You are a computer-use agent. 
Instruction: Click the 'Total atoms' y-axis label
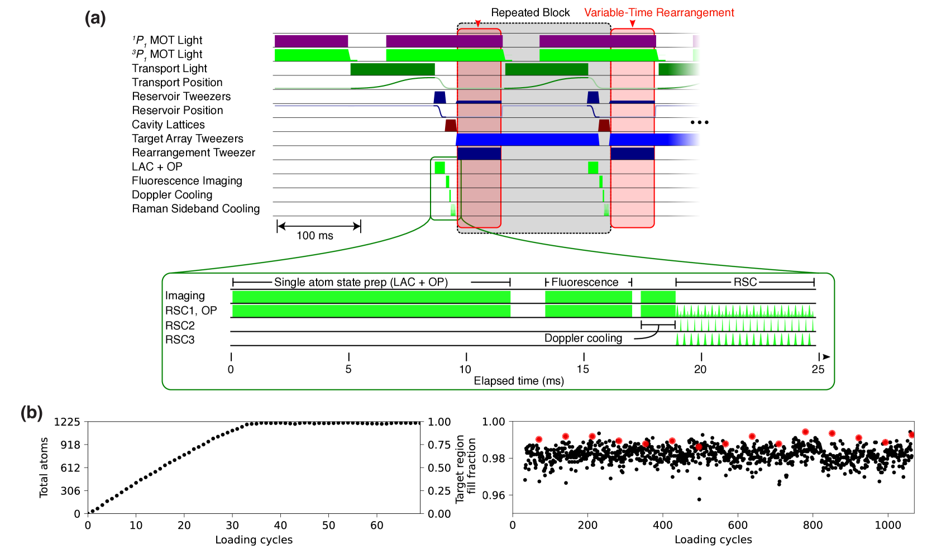pos(44,468)
